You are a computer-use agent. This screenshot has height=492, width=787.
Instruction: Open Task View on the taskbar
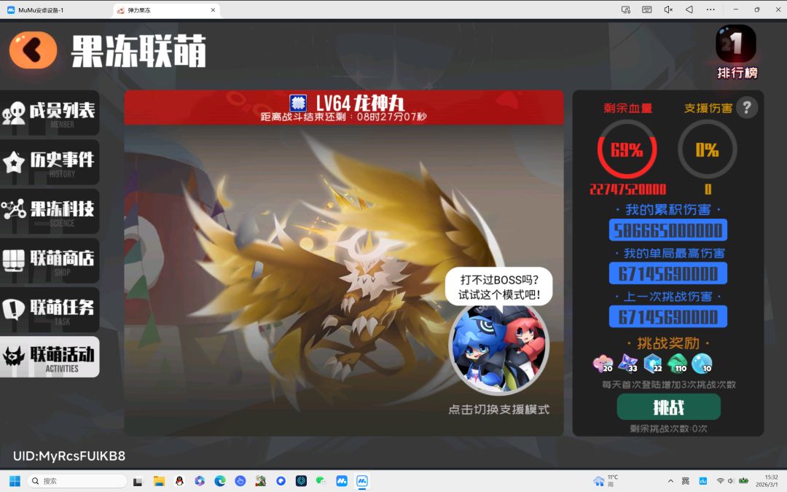(x=138, y=481)
